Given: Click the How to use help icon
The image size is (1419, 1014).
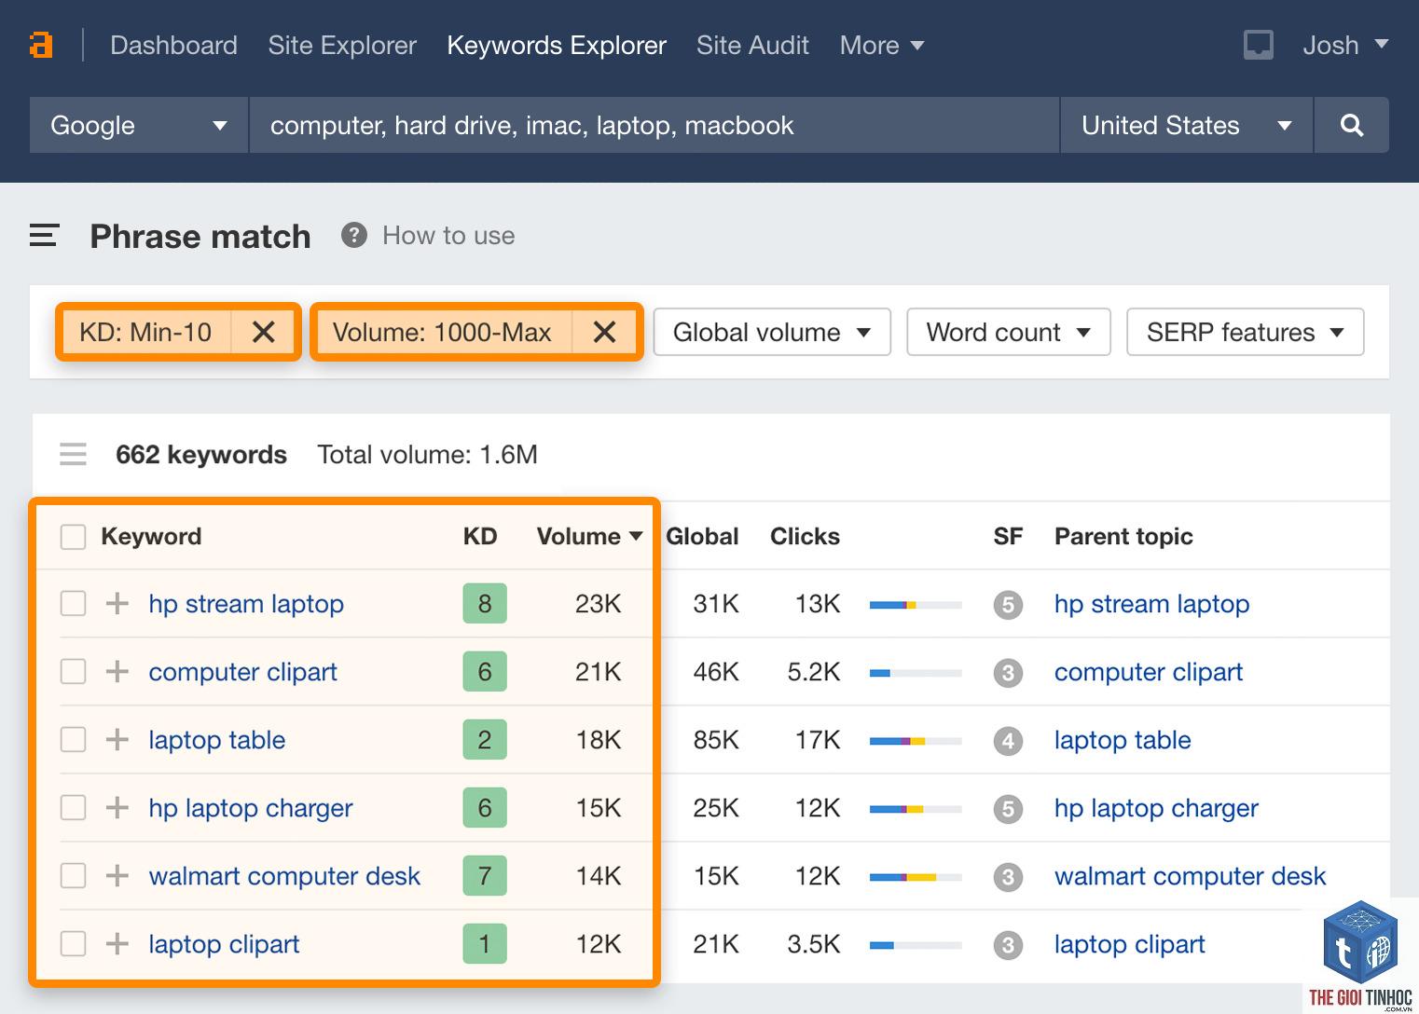Looking at the screenshot, I should click(x=354, y=235).
